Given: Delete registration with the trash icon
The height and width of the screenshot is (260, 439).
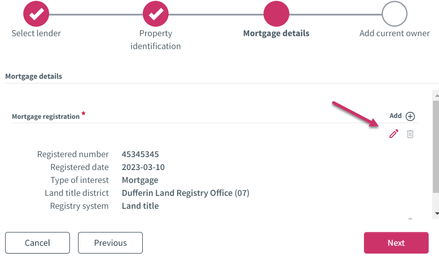Looking at the screenshot, I should pyautogui.click(x=410, y=134).
